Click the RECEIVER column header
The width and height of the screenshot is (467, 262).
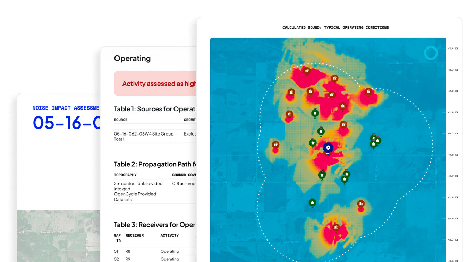(x=135, y=235)
